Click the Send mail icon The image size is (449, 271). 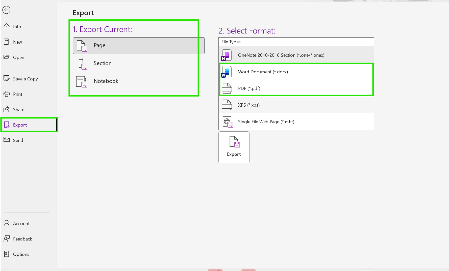point(7,139)
